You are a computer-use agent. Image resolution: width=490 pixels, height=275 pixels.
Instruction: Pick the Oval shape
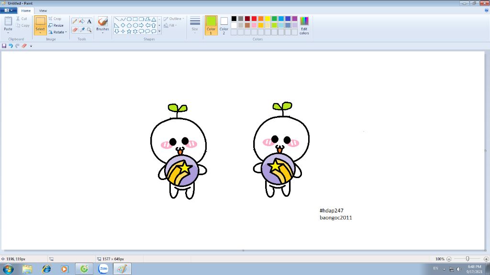[129, 19]
